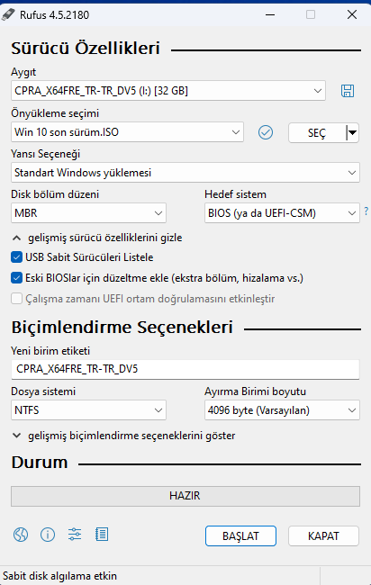
Task: Open the Ayırma Birimi boyutu dropdown
Action: pos(282,410)
